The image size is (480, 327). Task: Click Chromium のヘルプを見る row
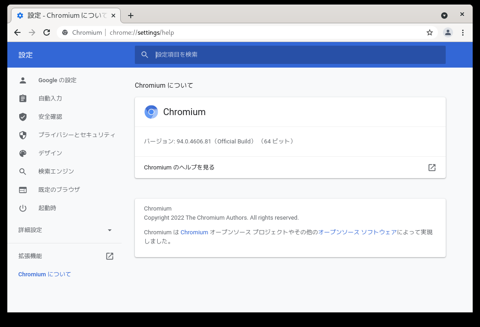coord(290,167)
